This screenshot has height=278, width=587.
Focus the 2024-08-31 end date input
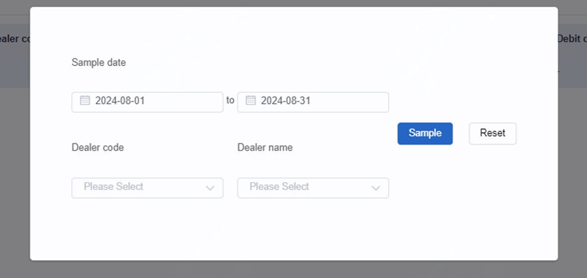(313, 102)
